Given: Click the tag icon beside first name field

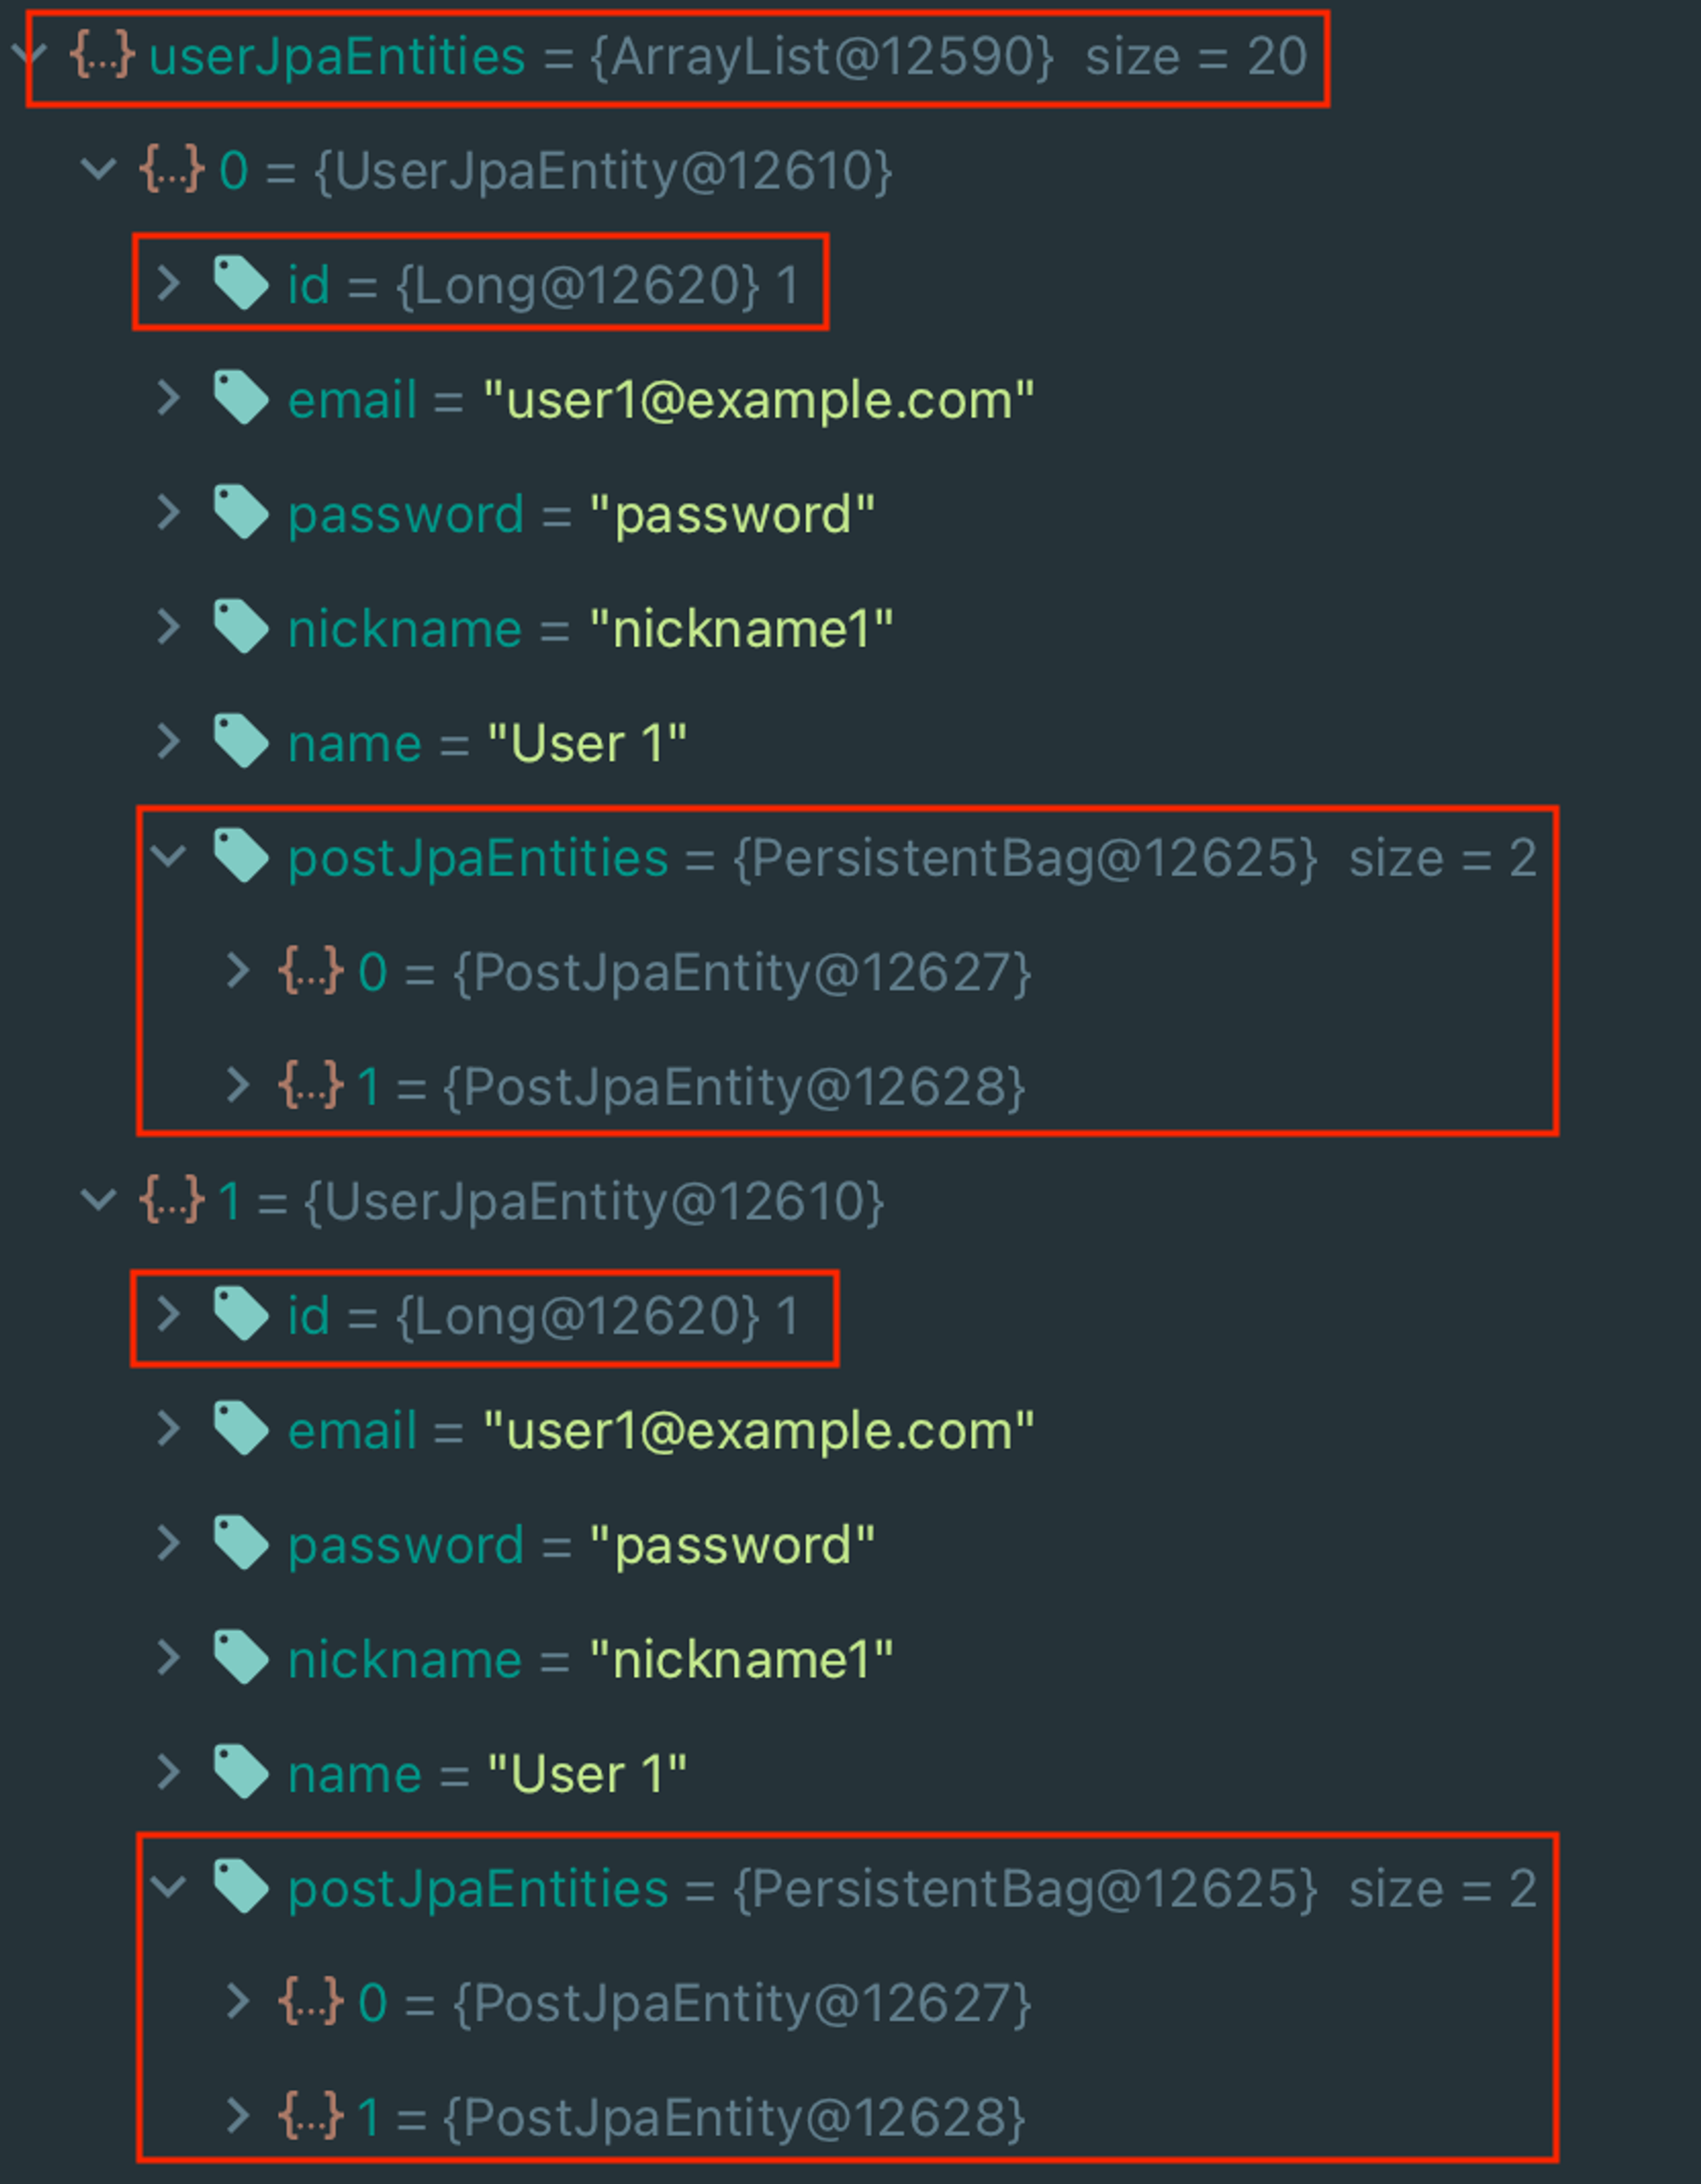Looking at the screenshot, I should pyautogui.click(x=241, y=741).
